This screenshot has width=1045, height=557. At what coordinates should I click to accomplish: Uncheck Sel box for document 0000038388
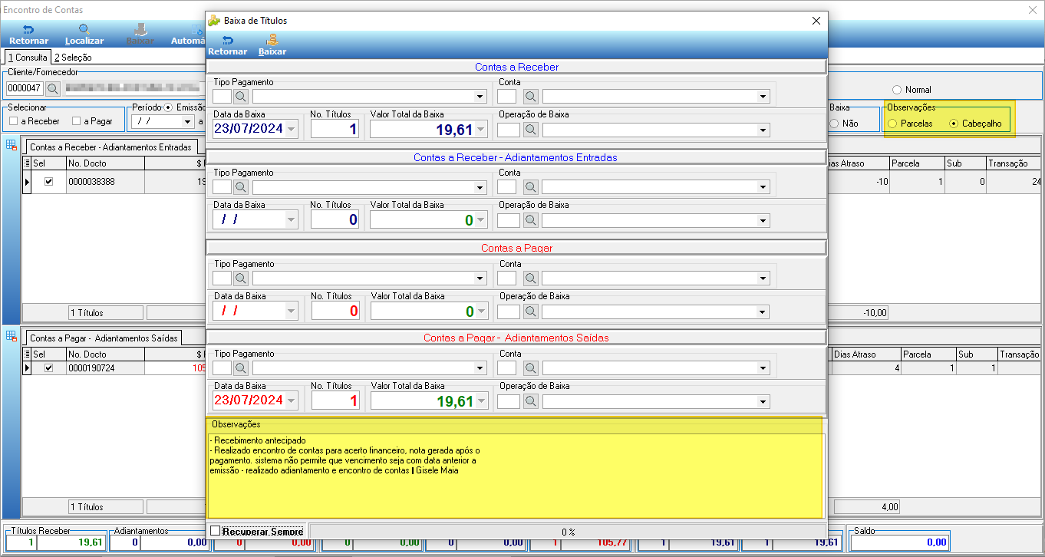48,182
